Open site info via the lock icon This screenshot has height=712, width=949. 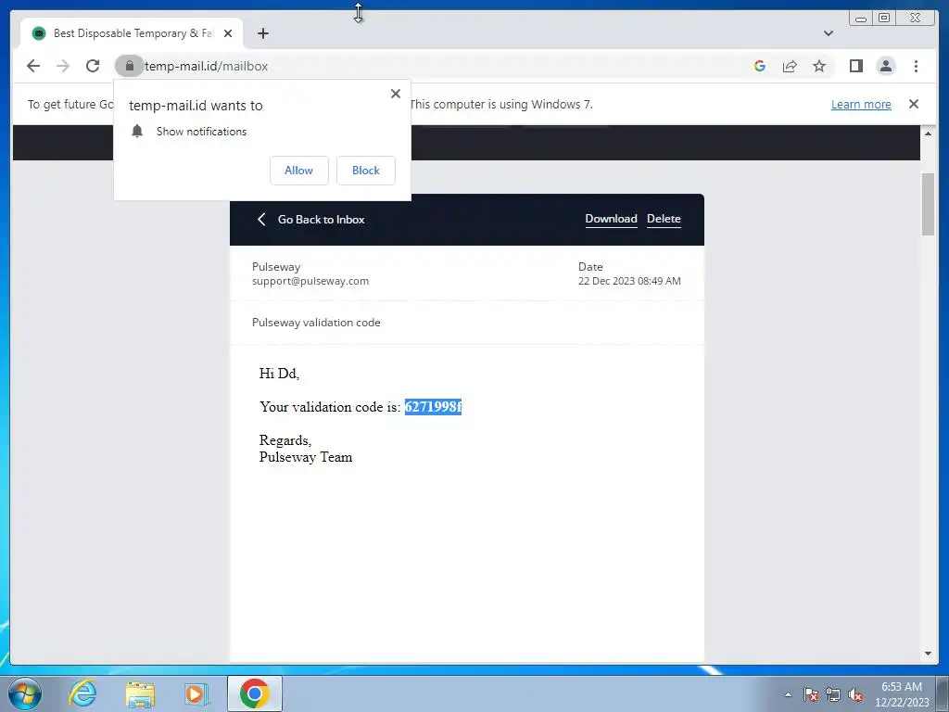pos(129,66)
